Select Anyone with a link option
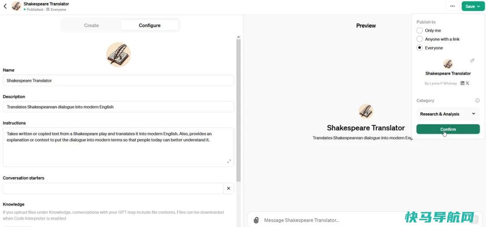Viewport: 486px width, 227px height. coord(419,39)
